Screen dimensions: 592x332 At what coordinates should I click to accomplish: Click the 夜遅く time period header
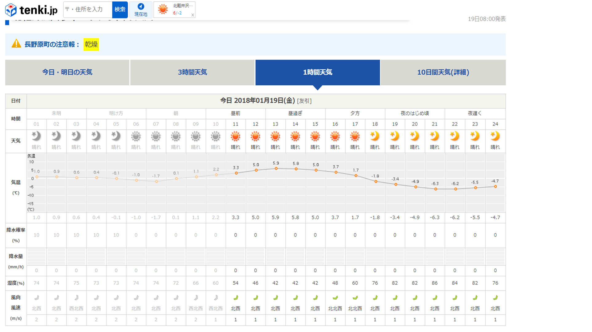tap(475, 113)
